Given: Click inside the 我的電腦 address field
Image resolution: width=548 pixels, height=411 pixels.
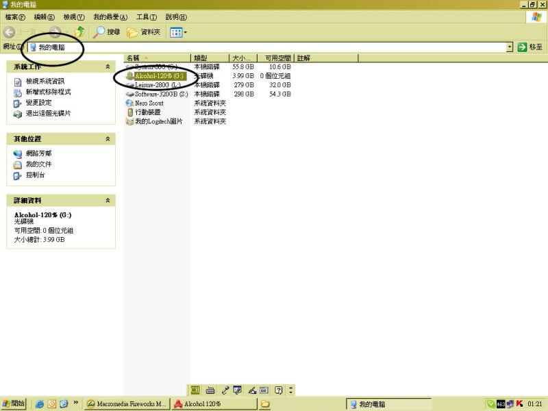Looking at the screenshot, I should coord(267,47).
